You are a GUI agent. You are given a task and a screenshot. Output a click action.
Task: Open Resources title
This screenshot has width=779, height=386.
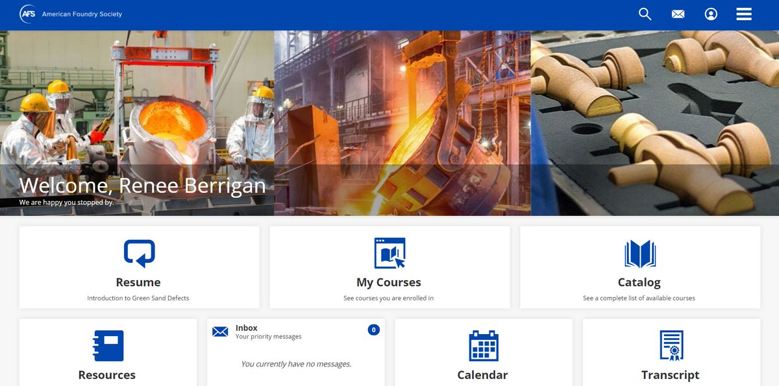coord(107,375)
